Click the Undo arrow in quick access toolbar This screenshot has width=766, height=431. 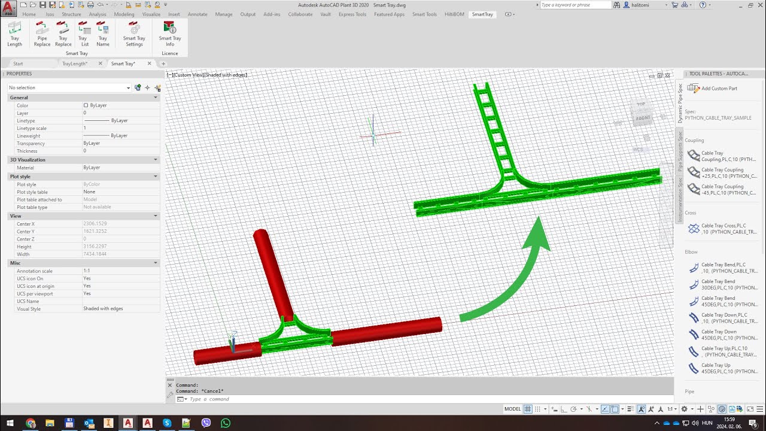click(x=101, y=5)
